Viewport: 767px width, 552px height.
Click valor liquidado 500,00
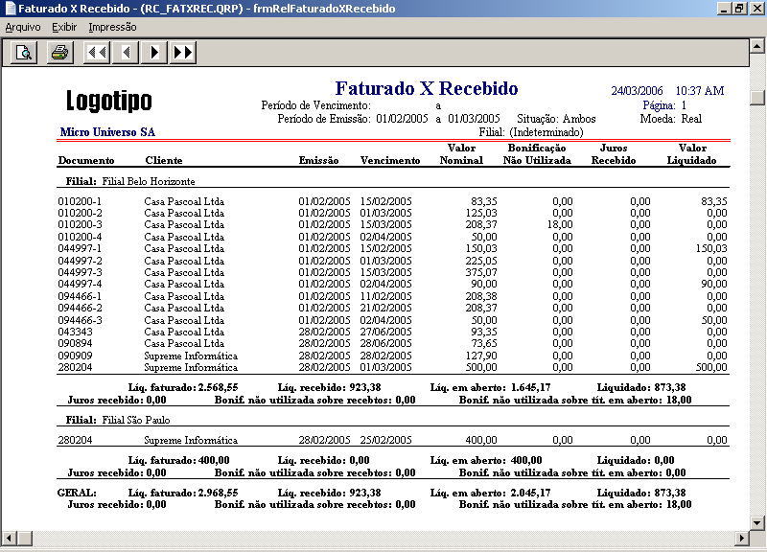click(x=711, y=367)
